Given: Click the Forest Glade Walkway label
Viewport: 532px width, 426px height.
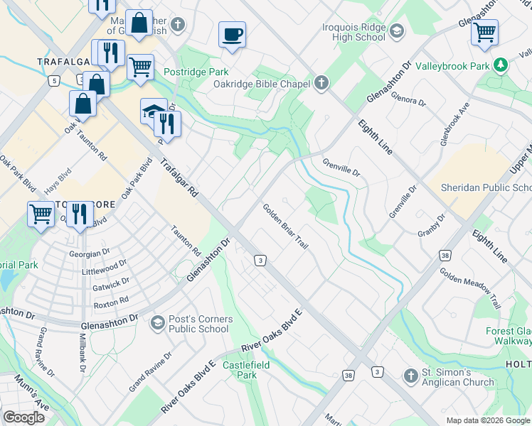Looking at the screenshot, I should coord(509,336).
